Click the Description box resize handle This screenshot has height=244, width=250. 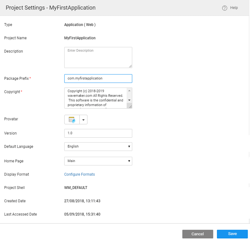(130, 66)
